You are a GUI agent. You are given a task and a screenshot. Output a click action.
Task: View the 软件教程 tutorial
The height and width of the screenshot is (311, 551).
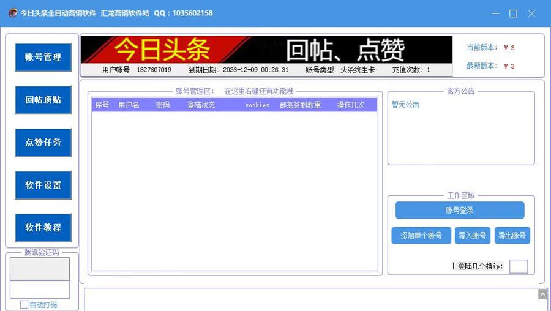(43, 227)
